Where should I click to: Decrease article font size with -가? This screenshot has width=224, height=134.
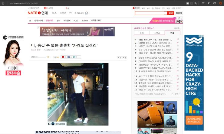(124, 57)
